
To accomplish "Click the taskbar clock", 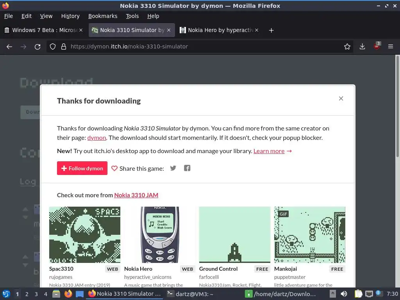I will (392, 294).
